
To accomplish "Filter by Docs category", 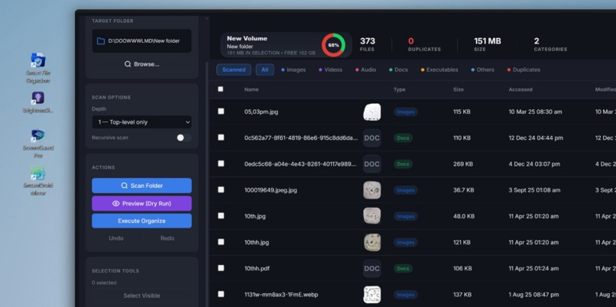I will click(398, 70).
